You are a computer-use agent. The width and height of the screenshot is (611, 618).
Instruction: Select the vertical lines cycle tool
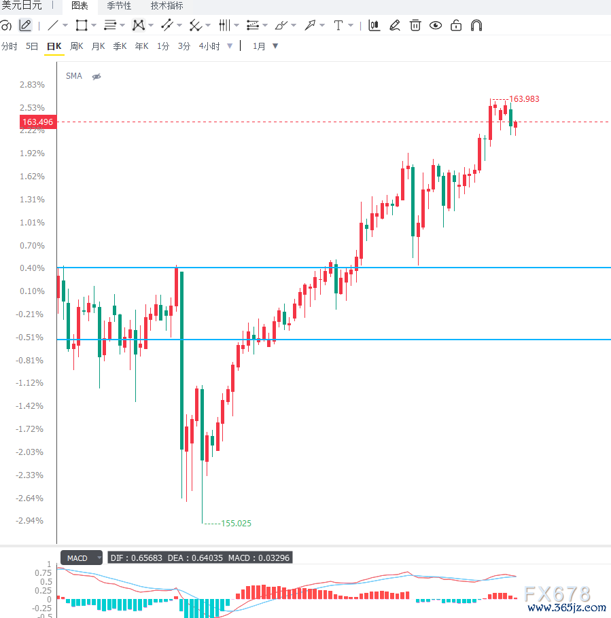pos(224,26)
